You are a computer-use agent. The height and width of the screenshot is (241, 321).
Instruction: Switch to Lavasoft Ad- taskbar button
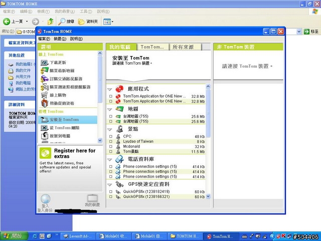point(78,236)
